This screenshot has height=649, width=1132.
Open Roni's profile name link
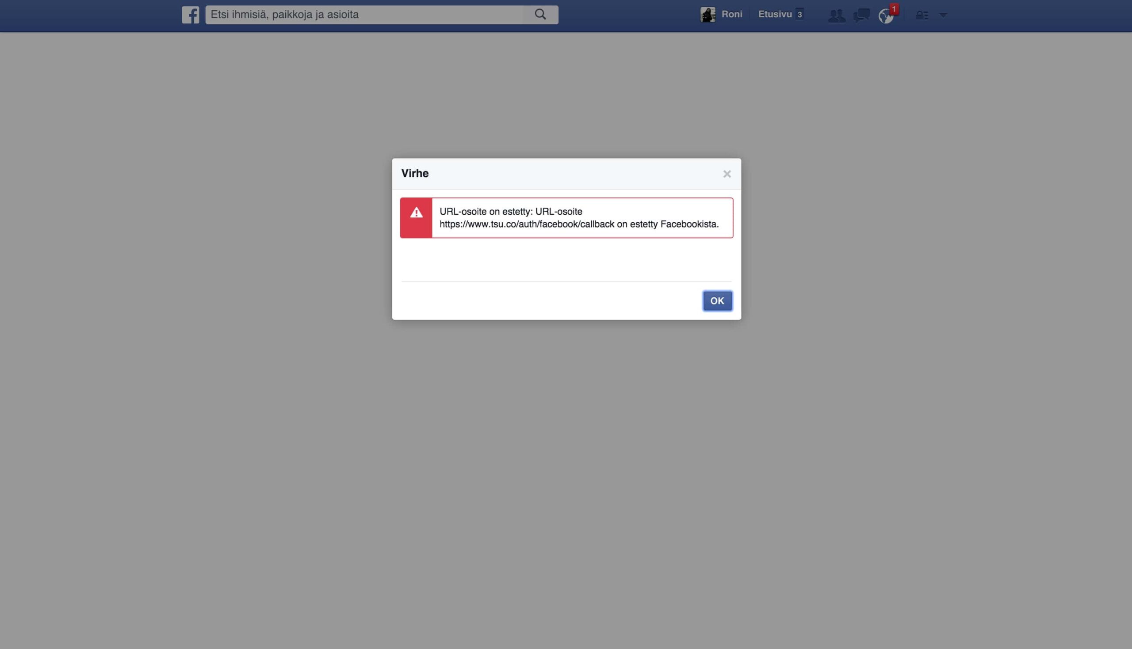point(731,14)
